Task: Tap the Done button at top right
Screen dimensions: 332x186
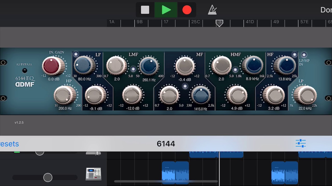Action: (x=326, y=10)
